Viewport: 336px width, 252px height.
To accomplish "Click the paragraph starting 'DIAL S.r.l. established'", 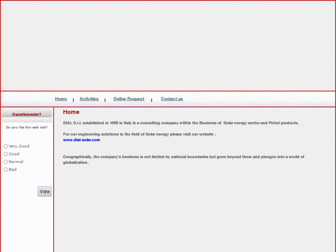I will (x=181, y=123).
